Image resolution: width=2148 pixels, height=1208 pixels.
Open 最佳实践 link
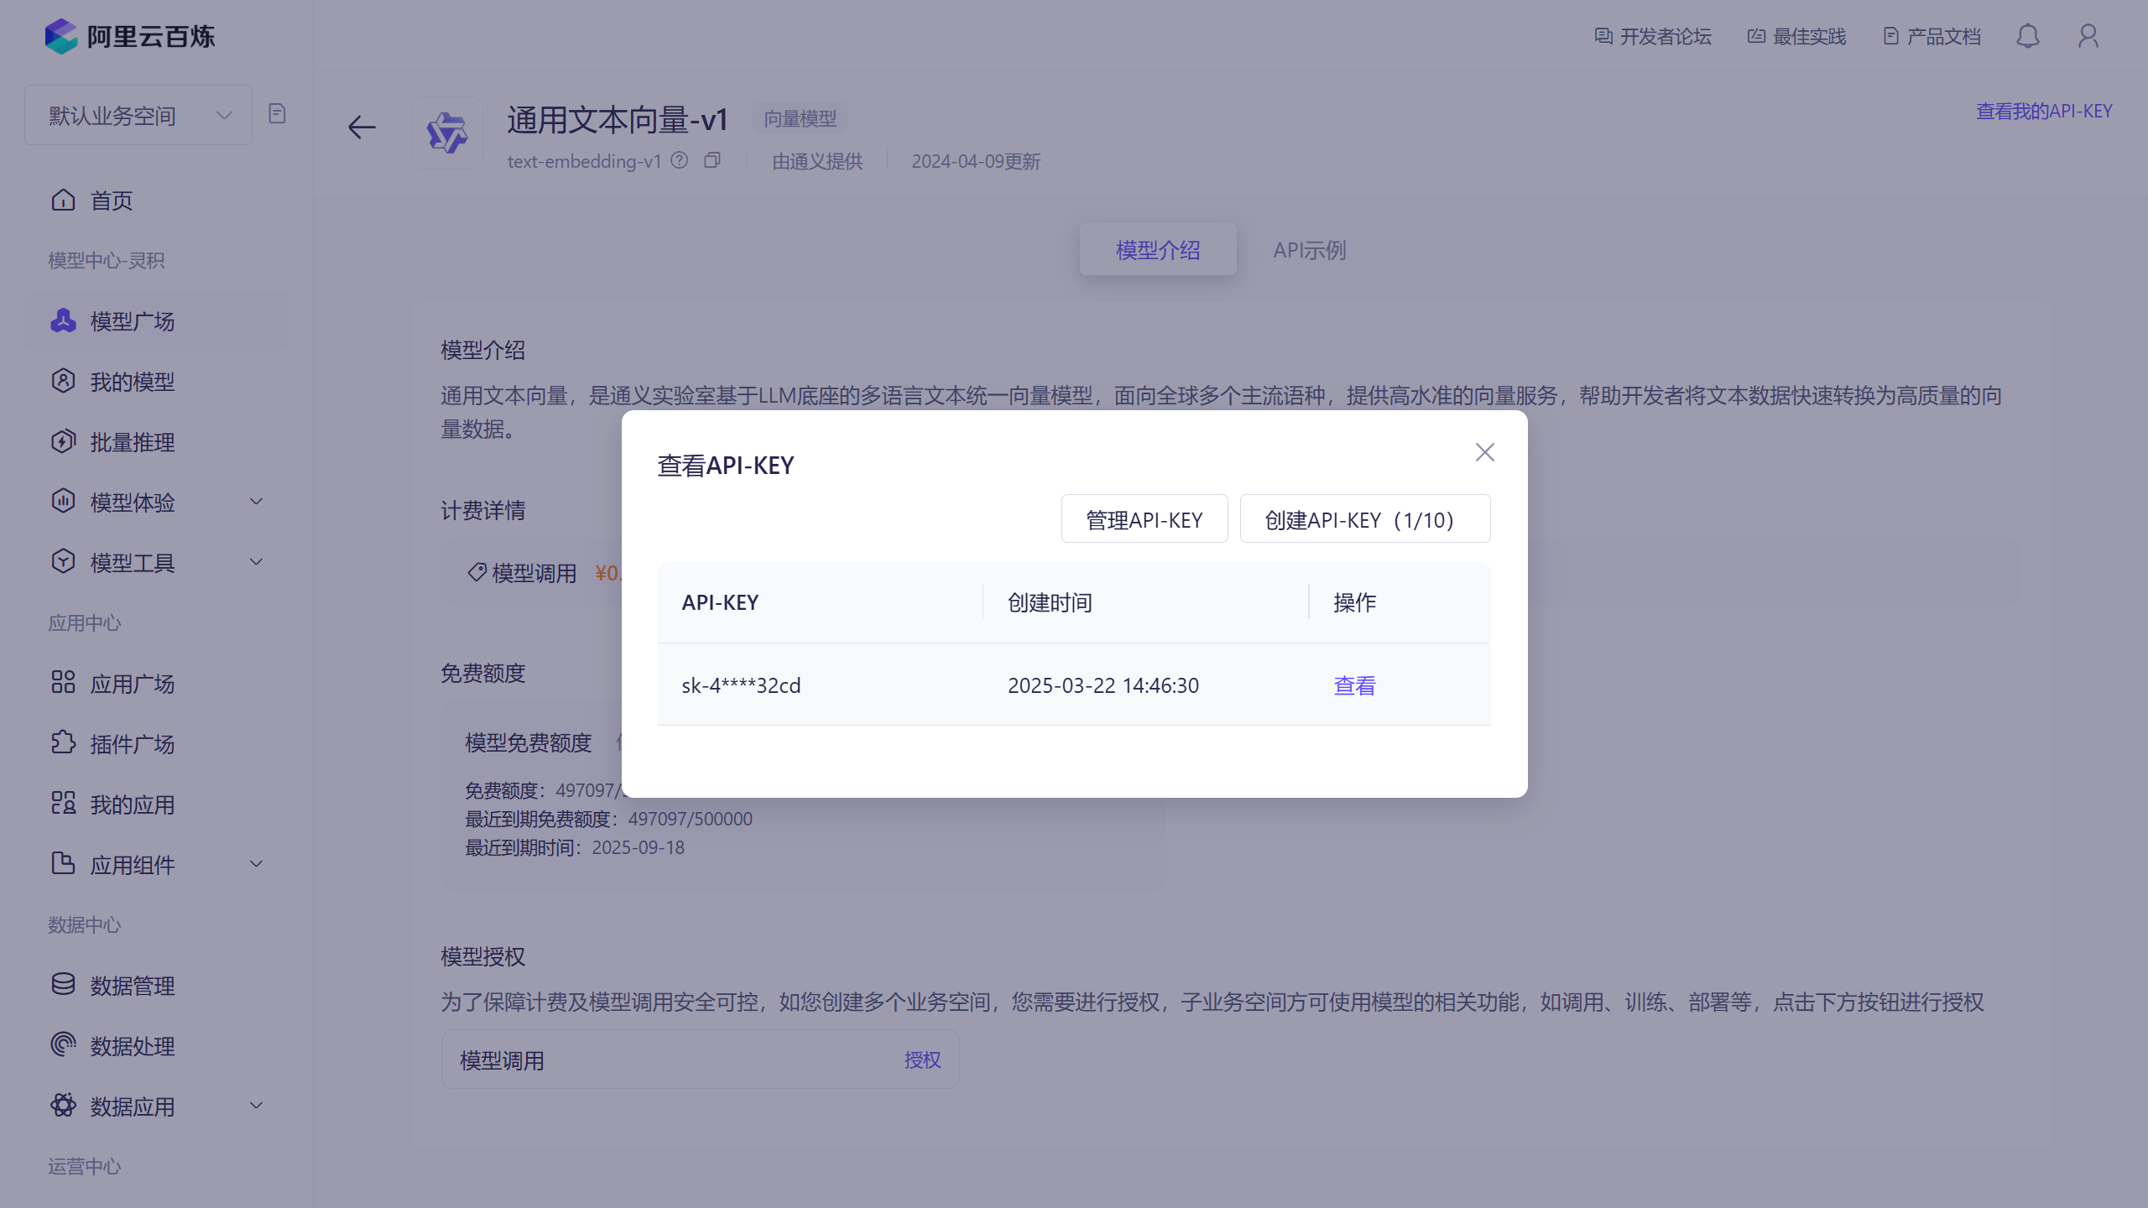pos(1797,36)
